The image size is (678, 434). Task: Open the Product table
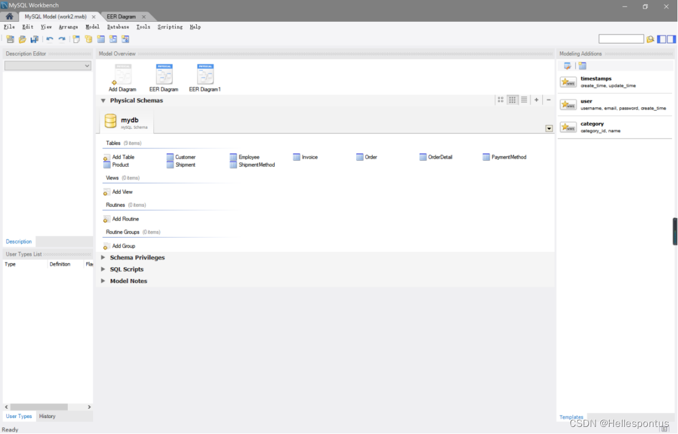[x=116, y=165]
